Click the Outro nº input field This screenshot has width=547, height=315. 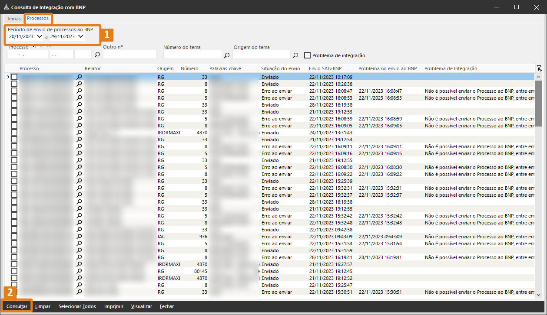tap(129, 55)
